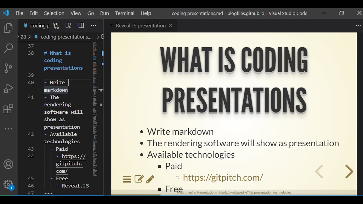
Task: Click 'Write markdown' bullet in slide
Action: coord(180,132)
